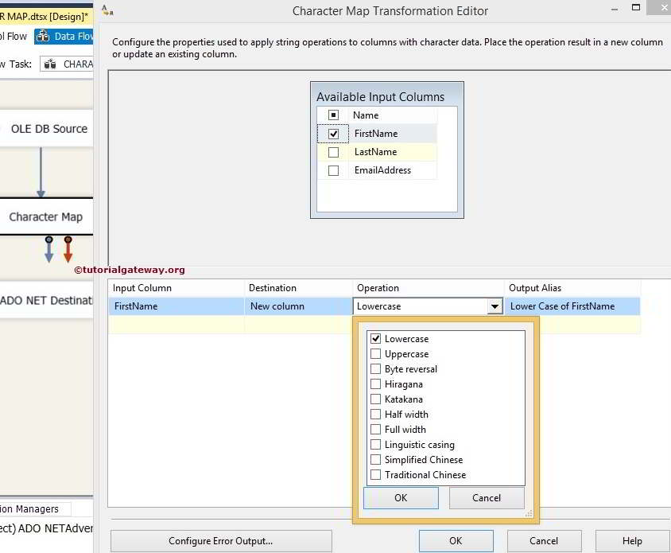This screenshot has height=553, width=671.
Task: Open the Help for Character Map editor
Action: (632, 540)
